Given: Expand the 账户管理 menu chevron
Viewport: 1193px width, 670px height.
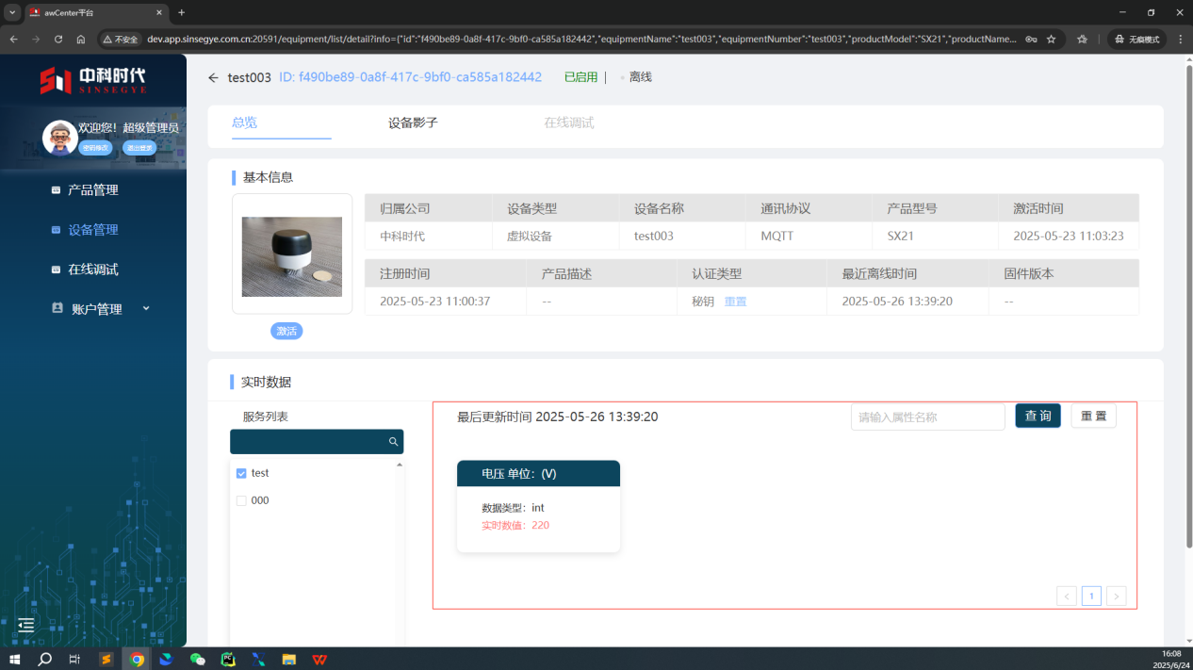Looking at the screenshot, I should (x=146, y=308).
